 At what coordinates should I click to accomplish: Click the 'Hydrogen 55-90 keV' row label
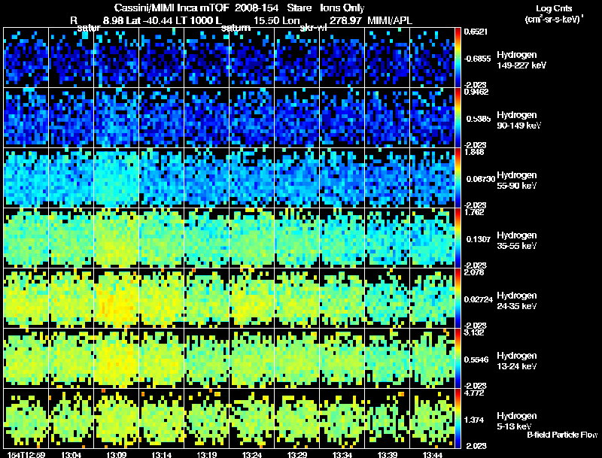tap(517, 180)
